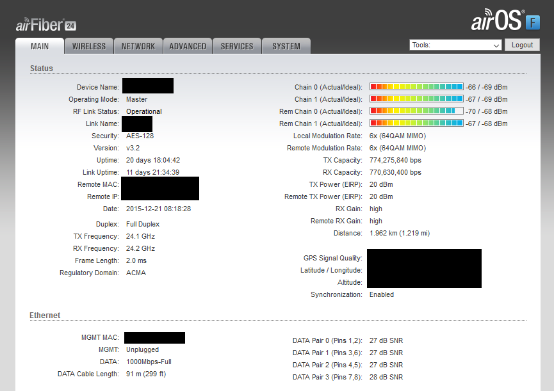Select the Rem Chain 0 reading -70 / -68 dBm

point(487,111)
